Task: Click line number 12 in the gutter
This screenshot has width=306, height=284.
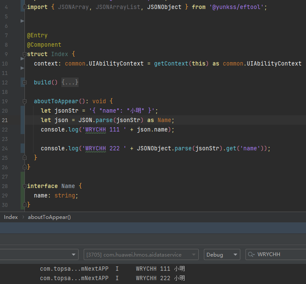Action: 5,82
